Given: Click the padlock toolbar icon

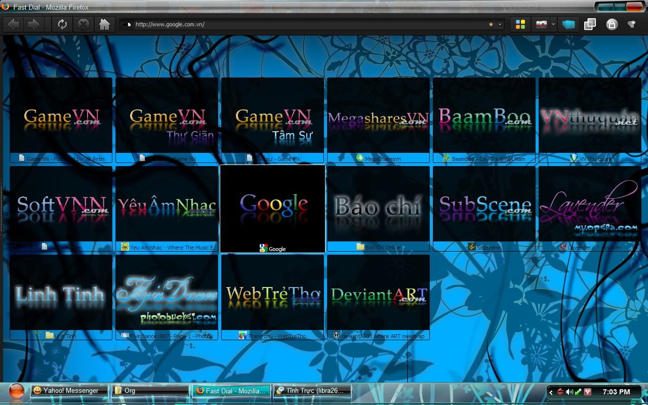Looking at the screenshot, I should pyautogui.click(x=612, y=24).
